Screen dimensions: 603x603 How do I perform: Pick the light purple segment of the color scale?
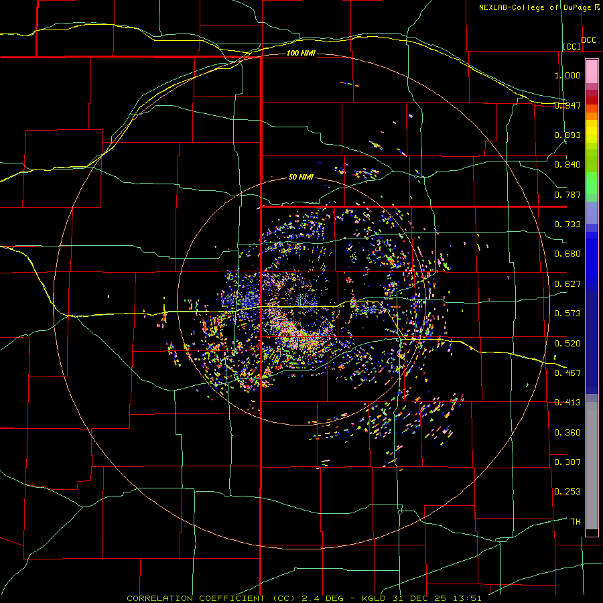pos(592,213)
